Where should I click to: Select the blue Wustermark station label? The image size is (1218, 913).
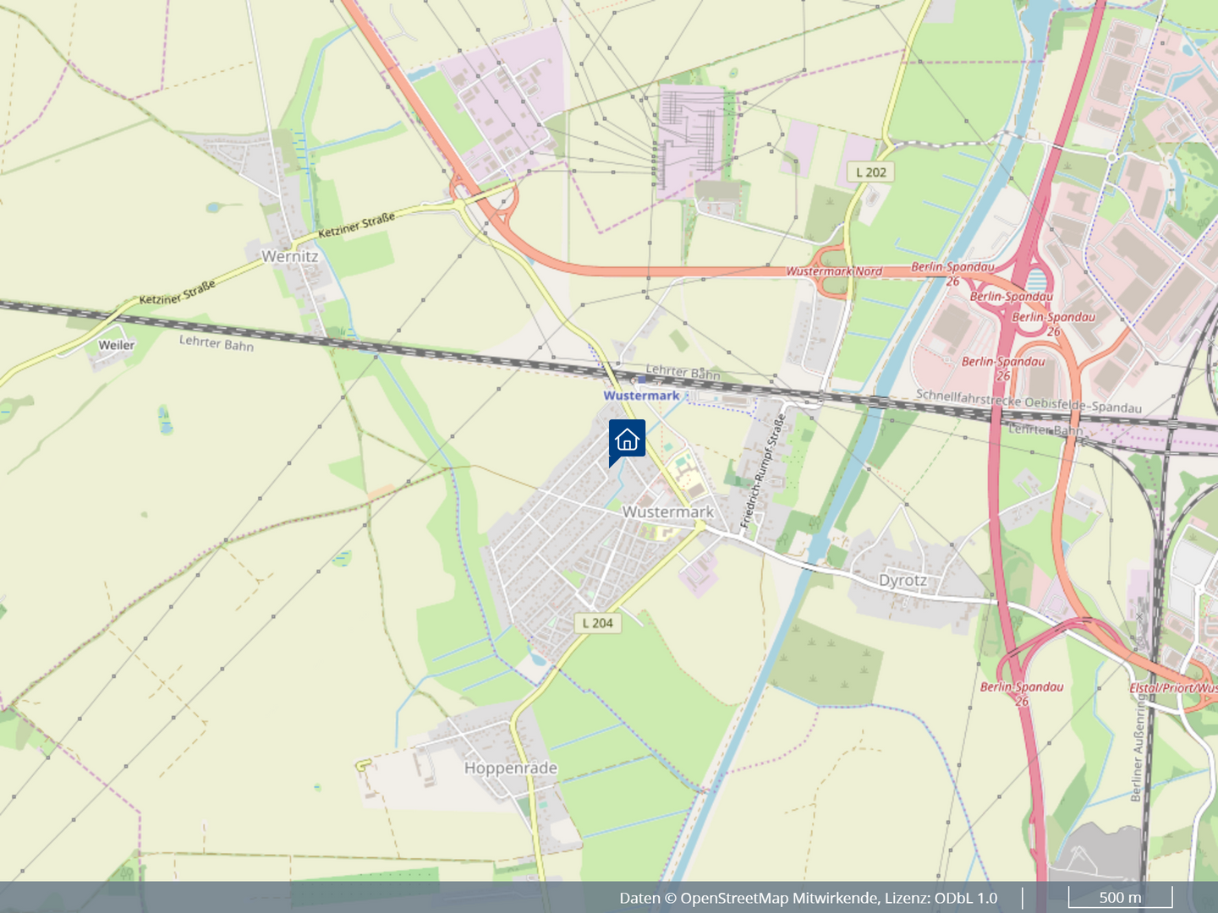641,396
